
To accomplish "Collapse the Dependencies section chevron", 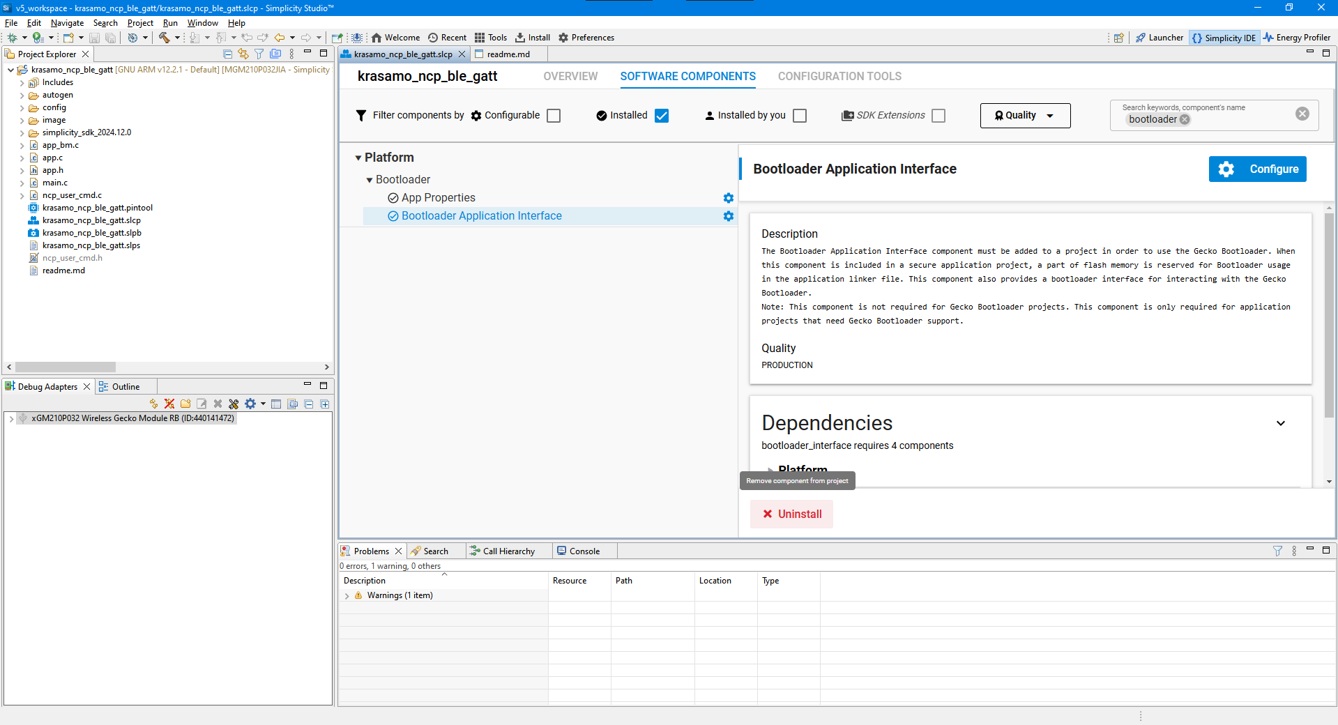I will [x=1281, y=423].
